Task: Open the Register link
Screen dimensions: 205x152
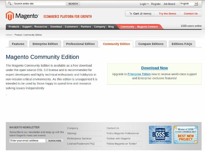Action: point(156,4)
